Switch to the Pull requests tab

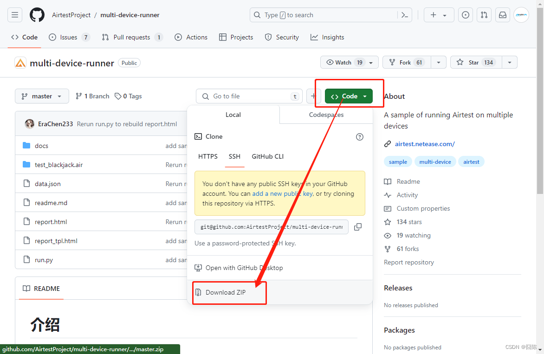tap(132, 37)
